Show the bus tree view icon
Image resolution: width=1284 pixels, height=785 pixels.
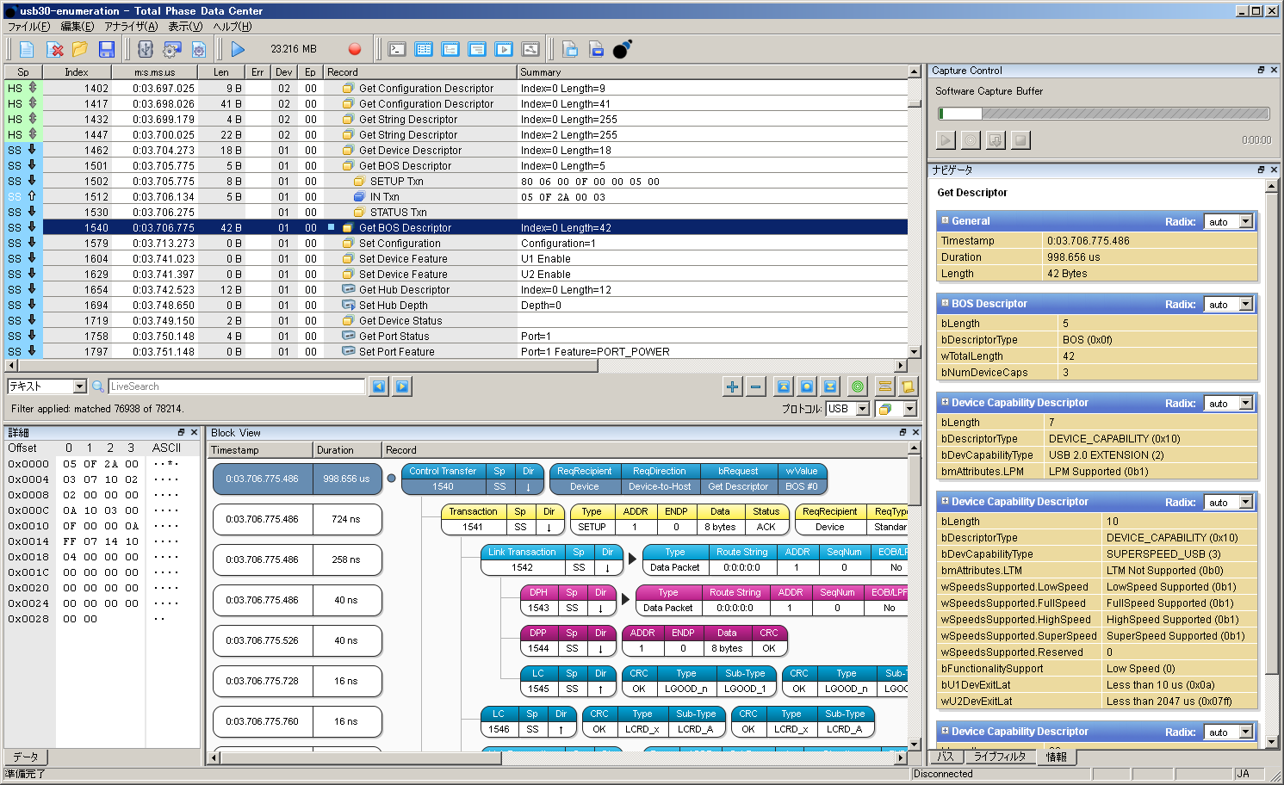pos(450,49)
